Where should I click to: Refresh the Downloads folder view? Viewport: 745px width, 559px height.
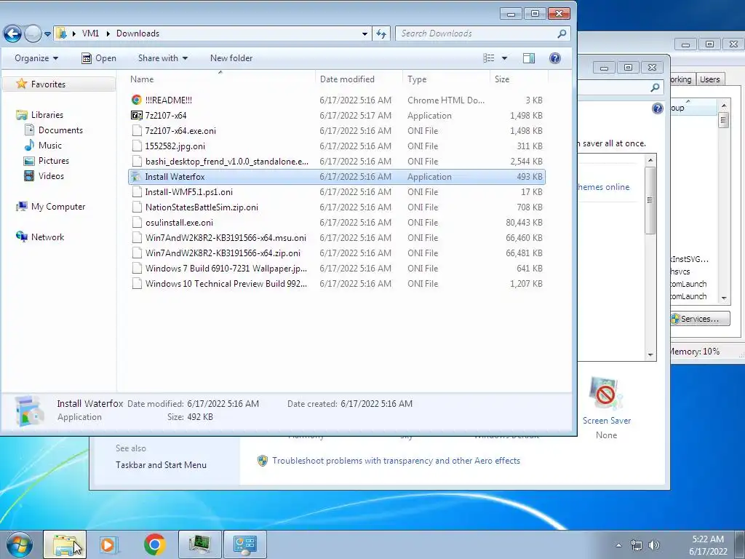tap(381, 33)
